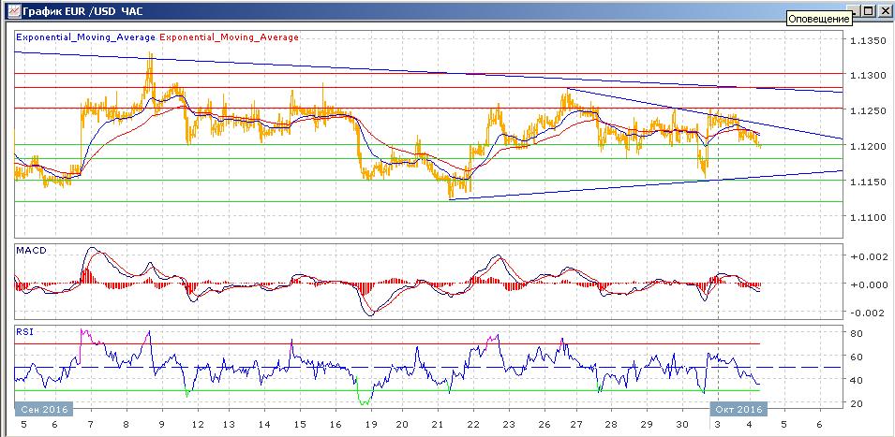The image size is (895, 437).
Task: Click the 1.1350 price axis value
Action: (x=868, y=40)
